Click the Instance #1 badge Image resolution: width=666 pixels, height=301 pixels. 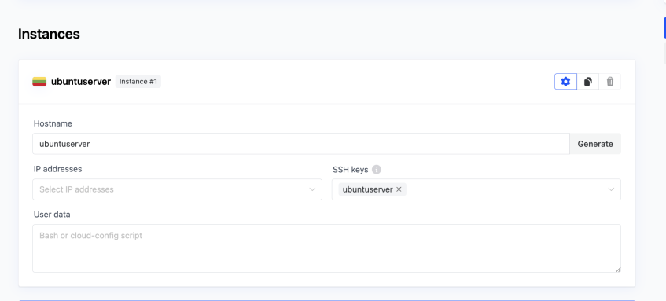[138, 82]
